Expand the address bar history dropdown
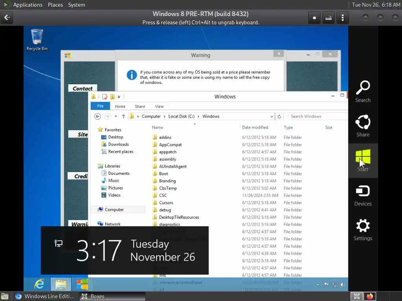 (x=272, y=116)
